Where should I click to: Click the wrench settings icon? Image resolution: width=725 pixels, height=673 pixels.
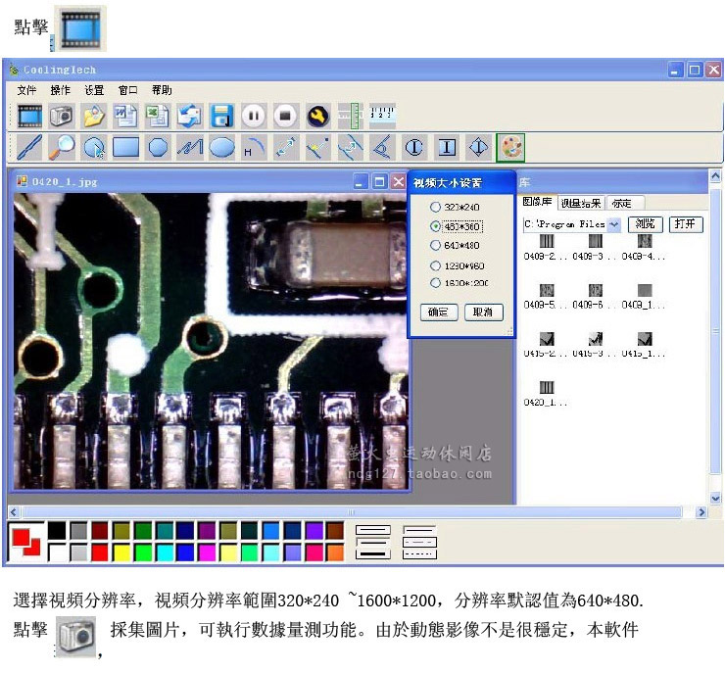[316, 116]
